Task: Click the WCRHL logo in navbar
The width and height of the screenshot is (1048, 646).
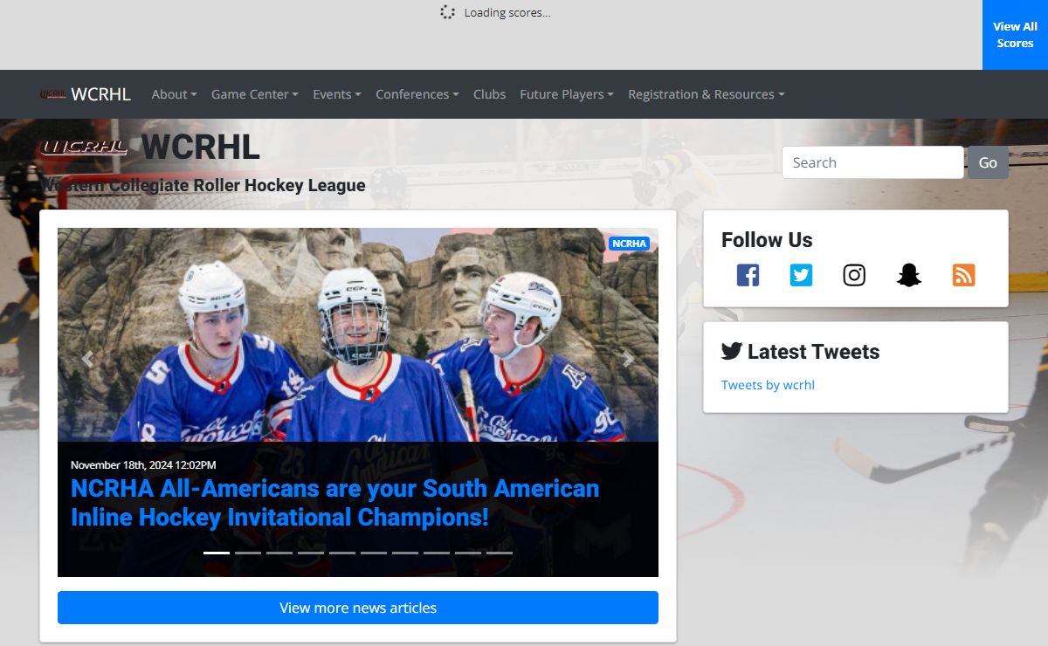Action: tap(85, 94)
